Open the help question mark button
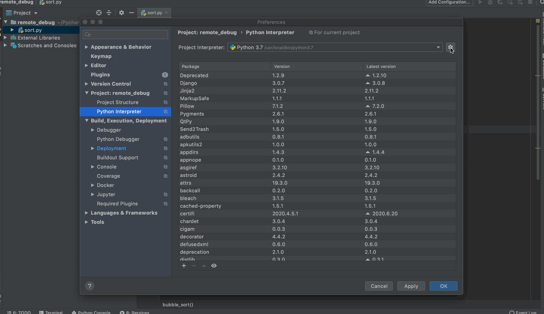The width and height of the screenshot is (544, 314). 89,286
